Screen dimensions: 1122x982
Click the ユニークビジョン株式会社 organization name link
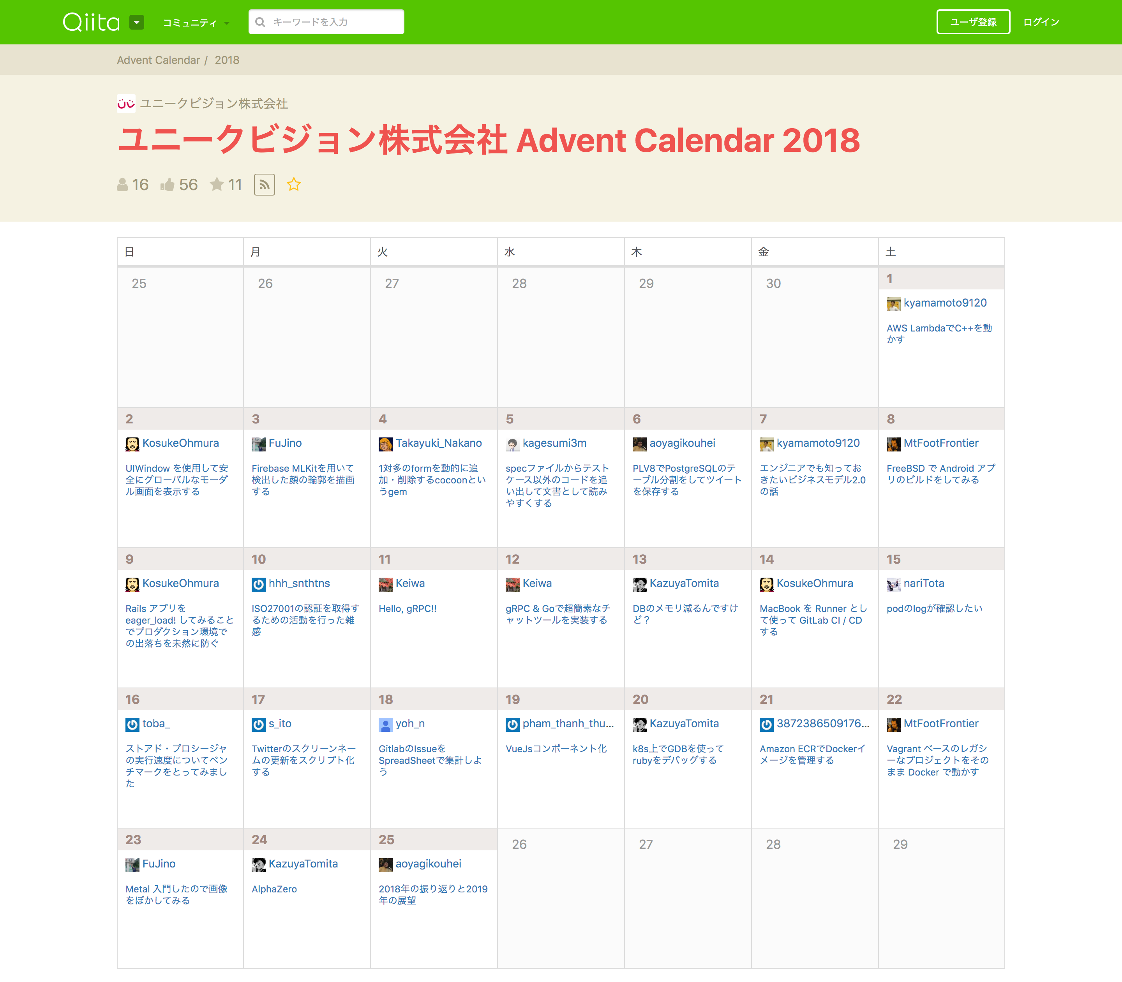214,104
